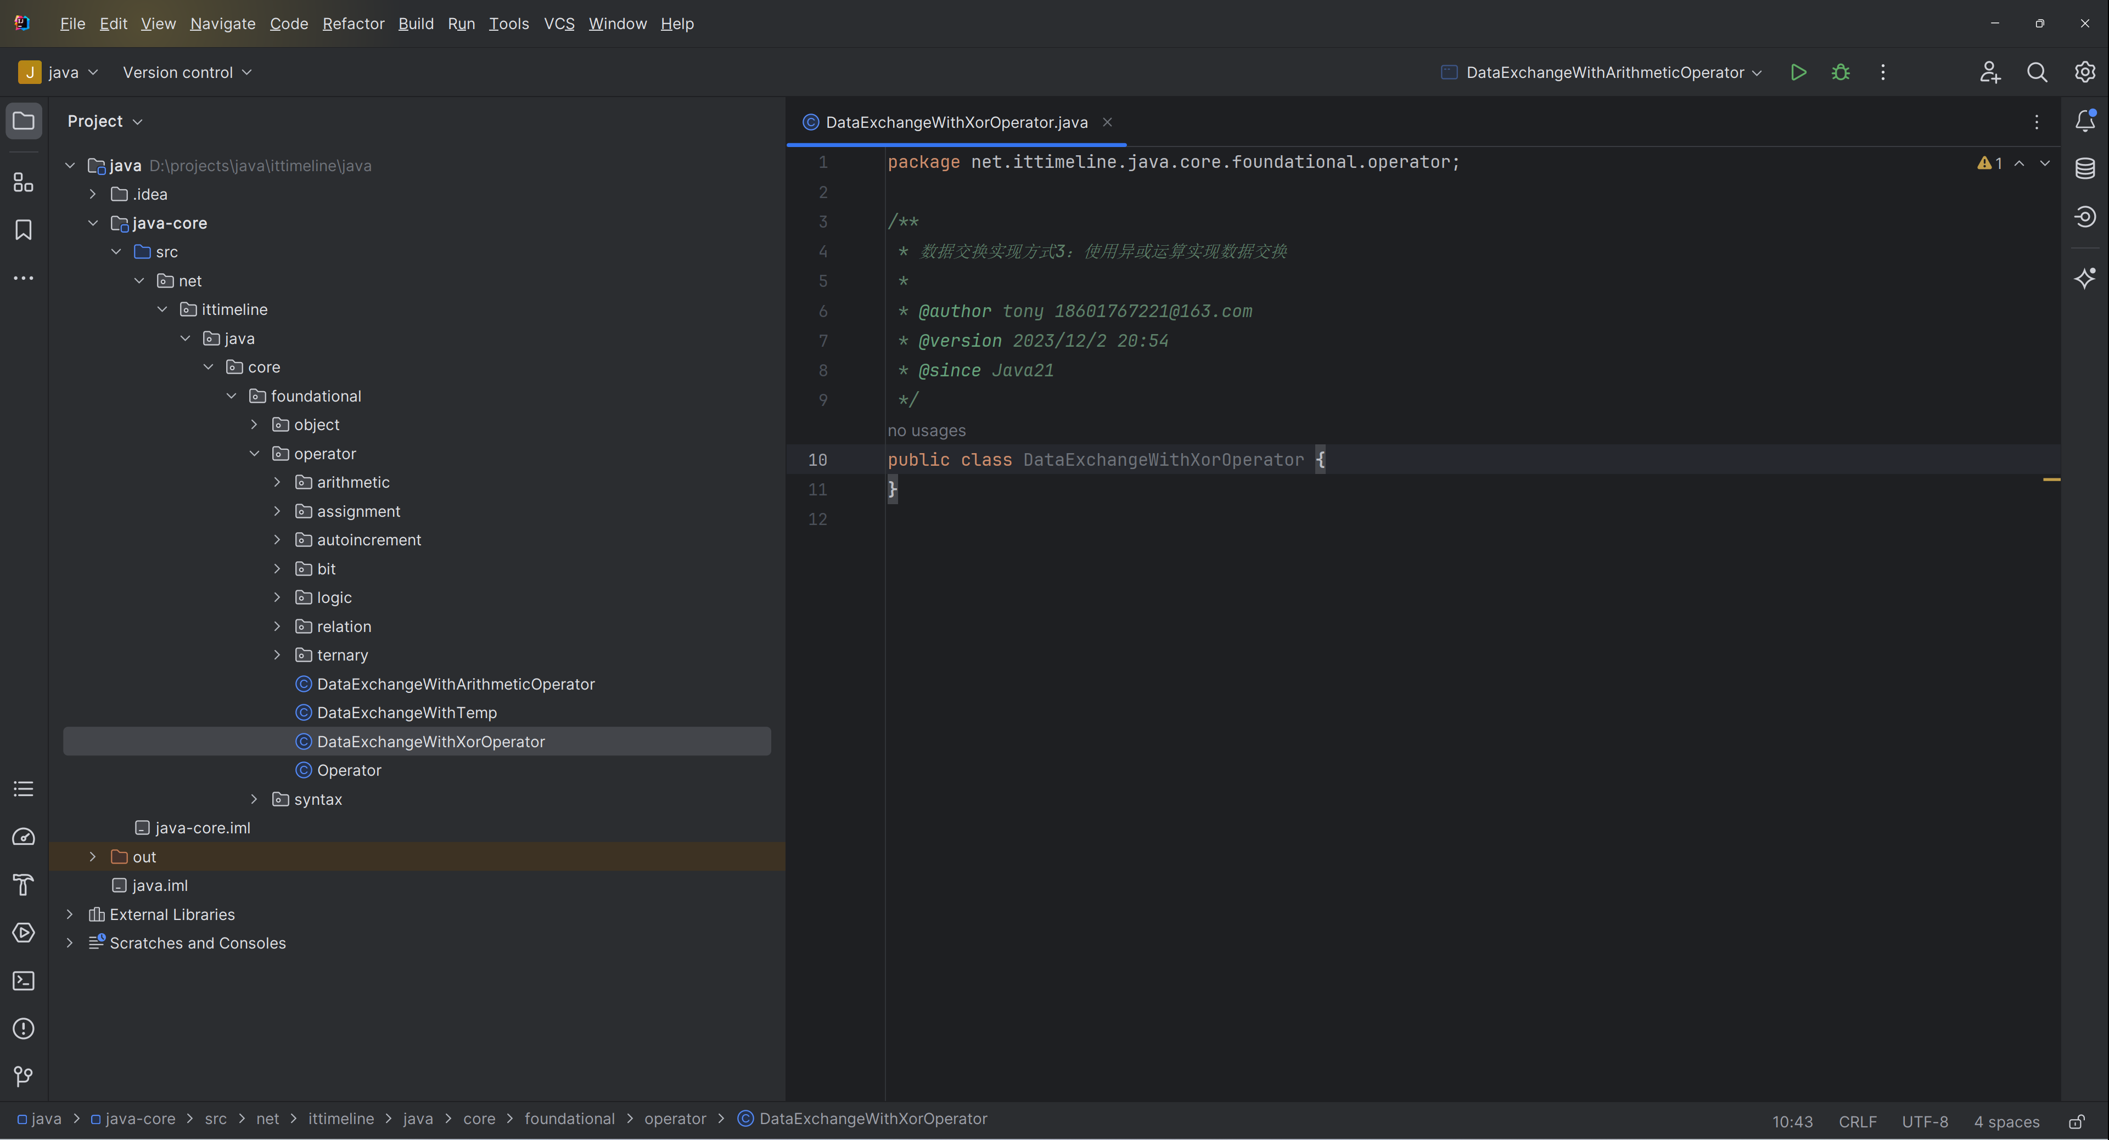Open the Structure tool window
Viewport: 2109px width, 1140px height.
click(24, 182)
